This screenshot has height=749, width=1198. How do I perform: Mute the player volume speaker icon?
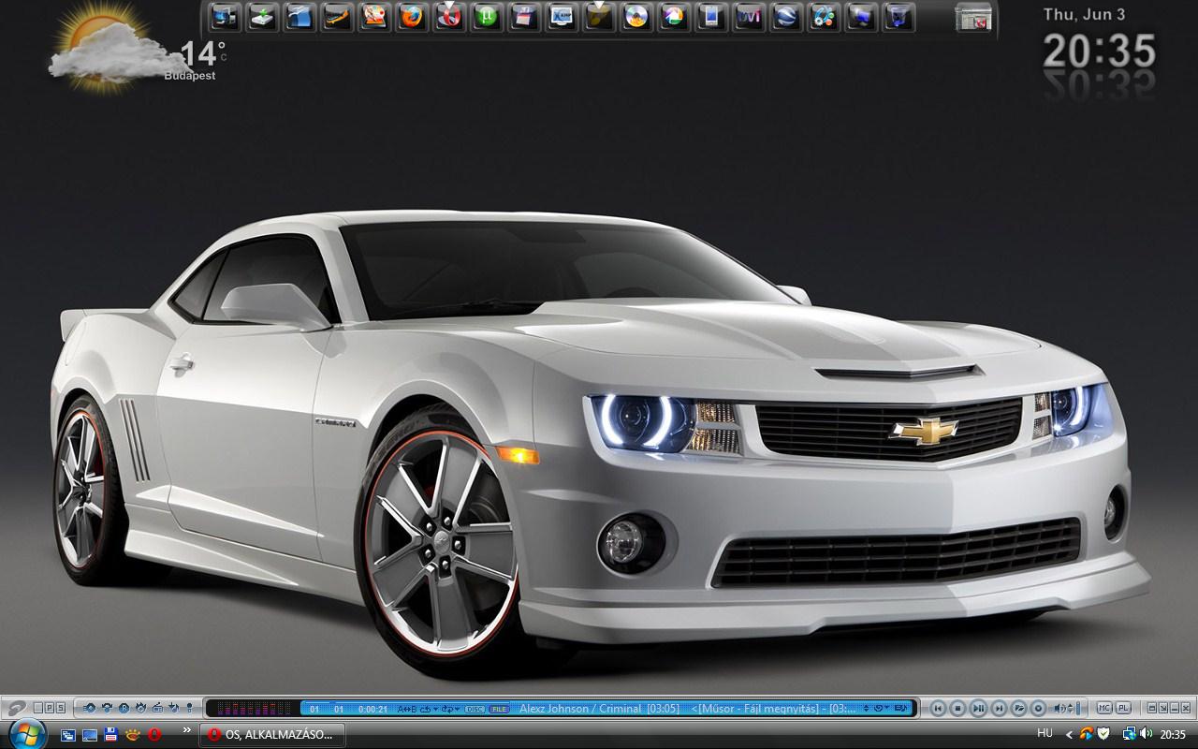pyautogui.click(x=1059, y=709)
